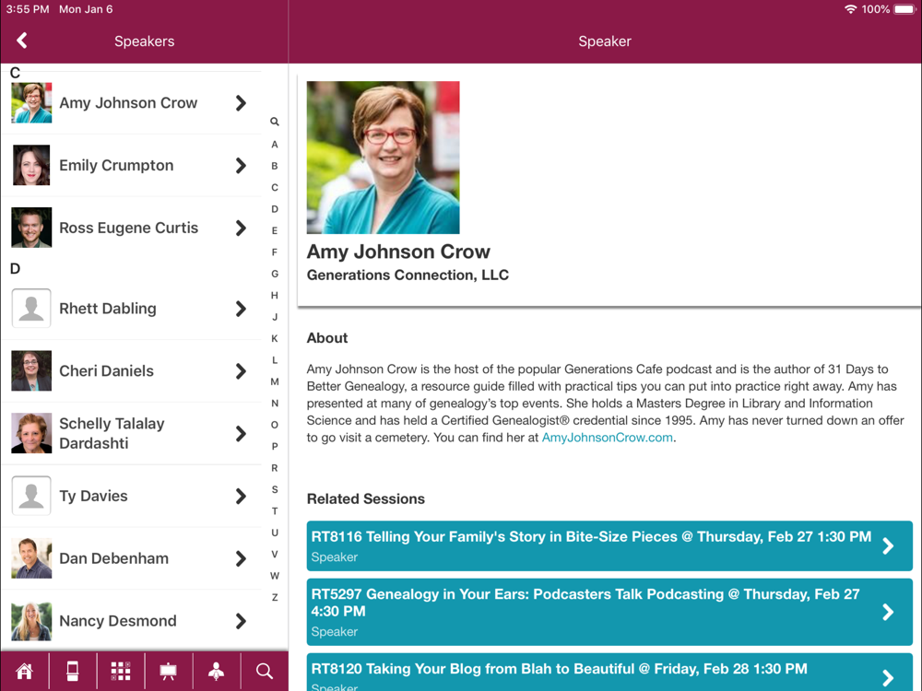Jump to letter S in index
922x691 pixels.
pos(275,489)
